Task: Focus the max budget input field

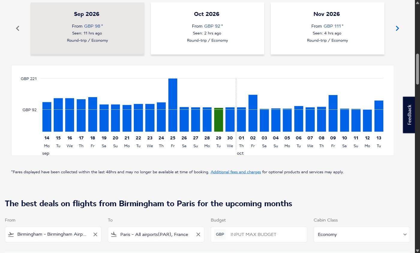Action: [x=267, y=234]
